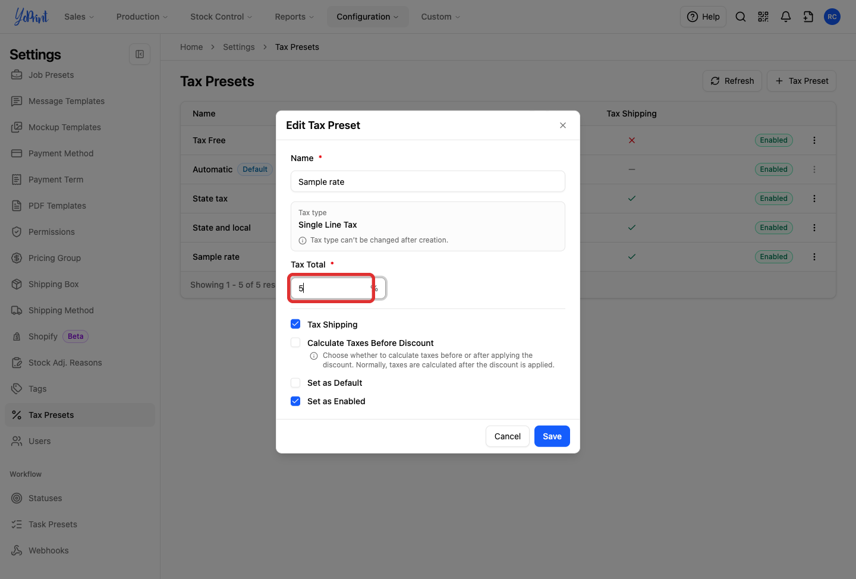
Task: Uncheck the Set as Enabled checkbox
Action: [x=295, y=401]
